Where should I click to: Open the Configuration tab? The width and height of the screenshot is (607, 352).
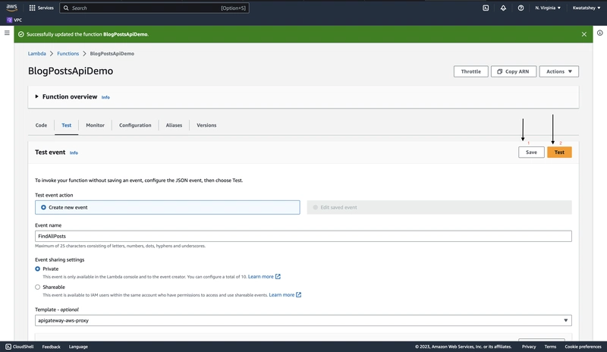pyautogui.click(x=135, y=125)
